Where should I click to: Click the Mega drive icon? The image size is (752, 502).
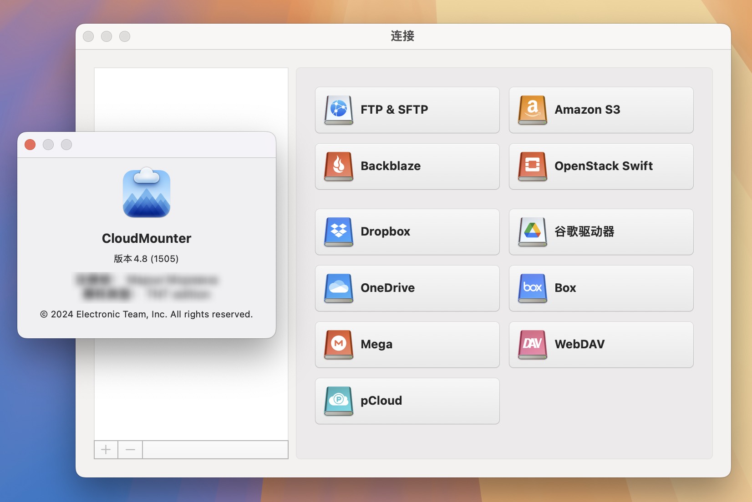pos(339,345)
